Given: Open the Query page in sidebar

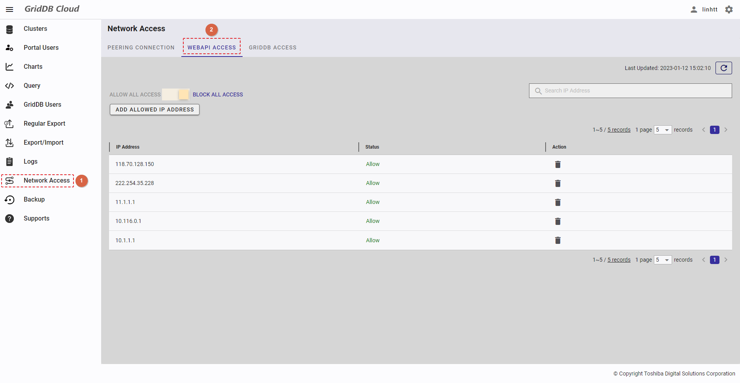Looking at the screenshot, I should tap(32, 86).
